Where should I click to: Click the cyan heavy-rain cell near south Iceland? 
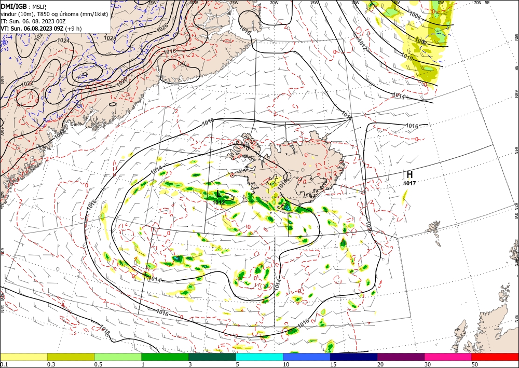click(288, 208)
